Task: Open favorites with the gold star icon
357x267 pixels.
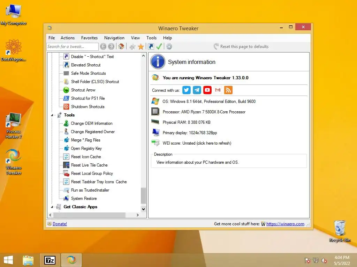Action: pos(141,47)
